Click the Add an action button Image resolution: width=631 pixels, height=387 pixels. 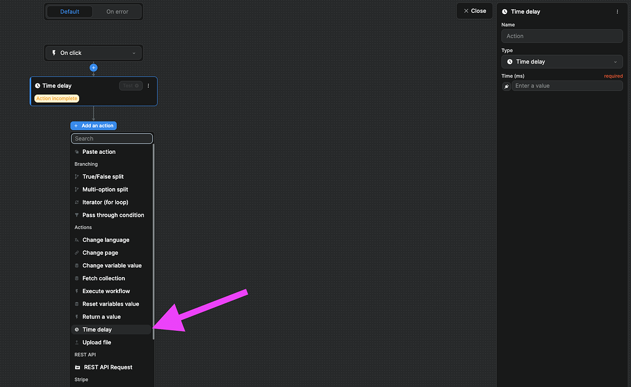93,125
